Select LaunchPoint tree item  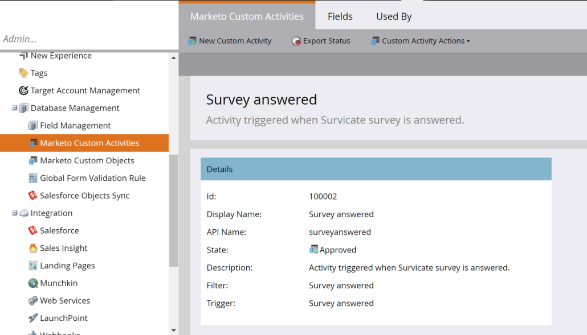coord(64,318)
